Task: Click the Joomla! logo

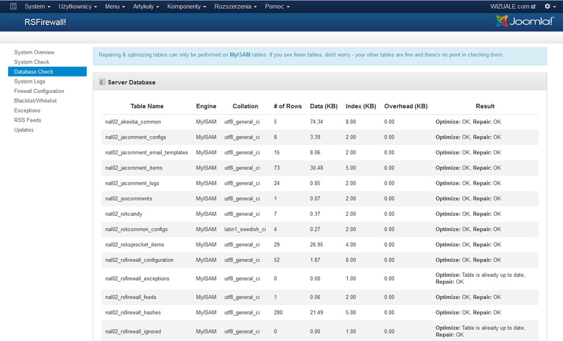Action: click(x=525, y=21)
